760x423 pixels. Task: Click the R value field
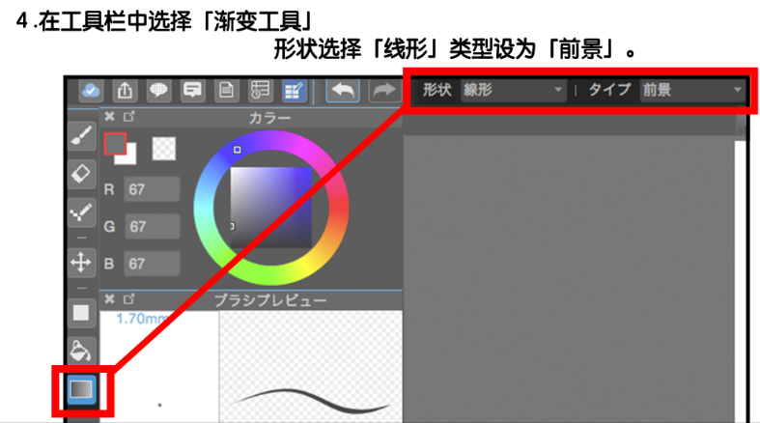[x=152, y=189]
